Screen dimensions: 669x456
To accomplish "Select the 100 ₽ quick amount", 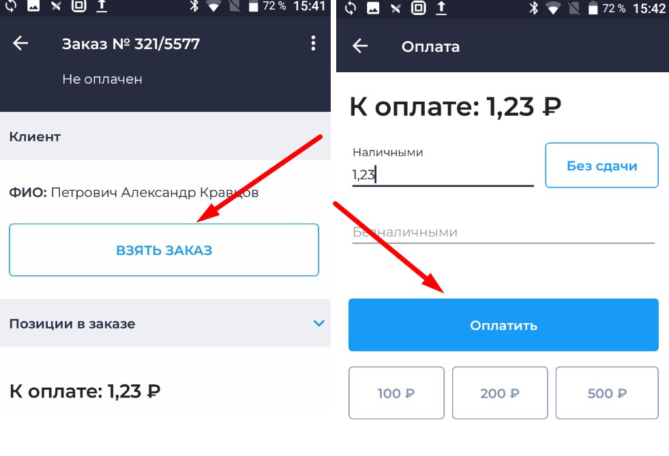I will click(x=396, y=393).
